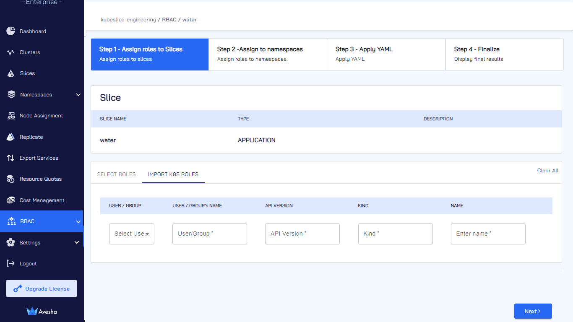Expand the Settings menu chevron
Image resolution: width=573 pixels, height=322 pixels.
[x=76, y=242]
